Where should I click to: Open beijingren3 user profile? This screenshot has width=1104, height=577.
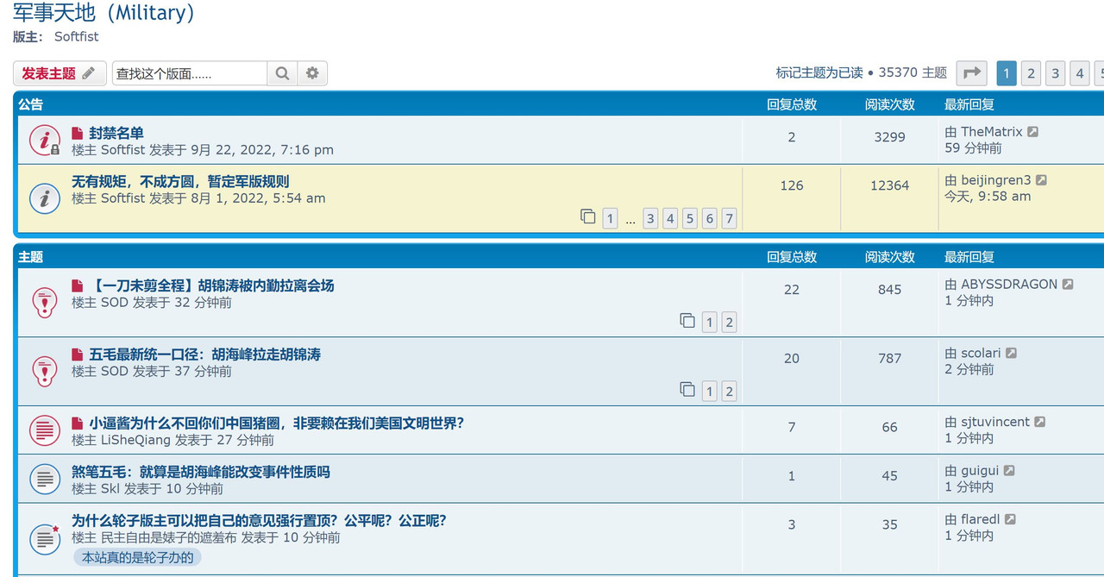coord(995,180)
